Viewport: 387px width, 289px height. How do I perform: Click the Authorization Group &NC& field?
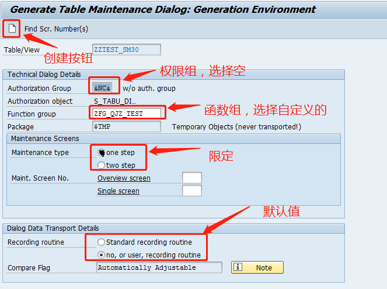[102, 88]
